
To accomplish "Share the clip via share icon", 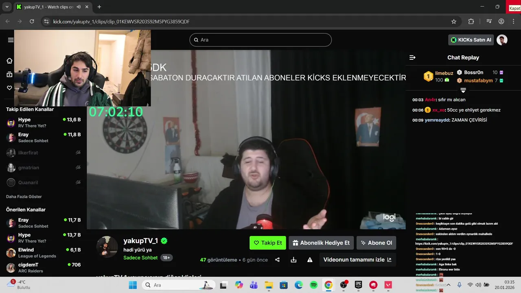I will point(277,260).
